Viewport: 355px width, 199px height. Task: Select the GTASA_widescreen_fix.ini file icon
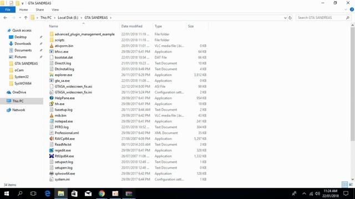pyautogui.click(x=52, y=92)
